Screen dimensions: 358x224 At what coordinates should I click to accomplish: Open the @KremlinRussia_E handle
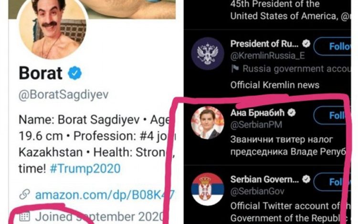pos(267,56)
